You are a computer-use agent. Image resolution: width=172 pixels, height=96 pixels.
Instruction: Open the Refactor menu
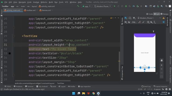coord(44,2)
